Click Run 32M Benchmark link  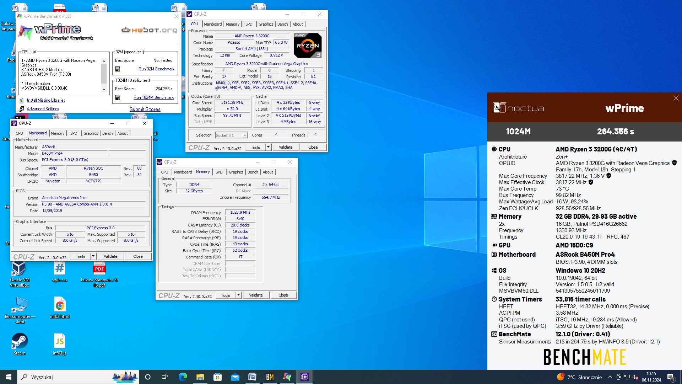click(156, 69)
